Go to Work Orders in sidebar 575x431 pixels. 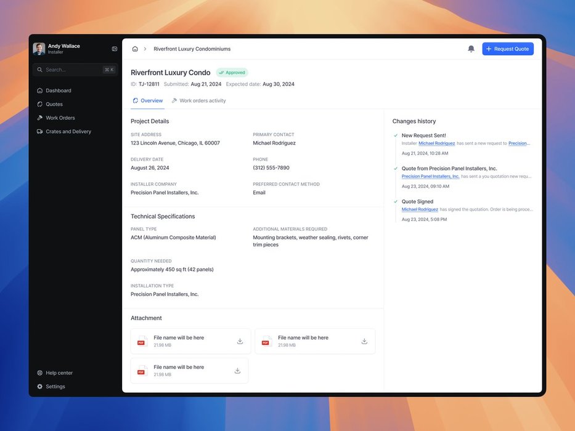click(60, 118)
